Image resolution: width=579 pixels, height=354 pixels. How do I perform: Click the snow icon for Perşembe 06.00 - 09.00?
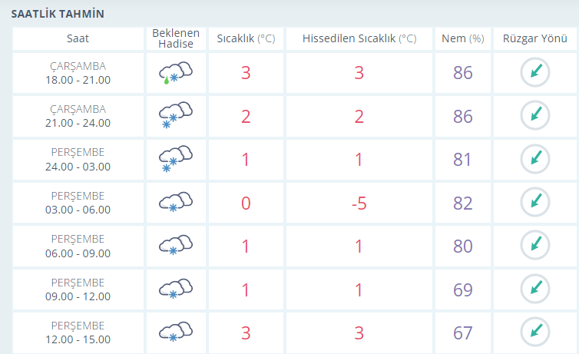click(x=176, y=246)
